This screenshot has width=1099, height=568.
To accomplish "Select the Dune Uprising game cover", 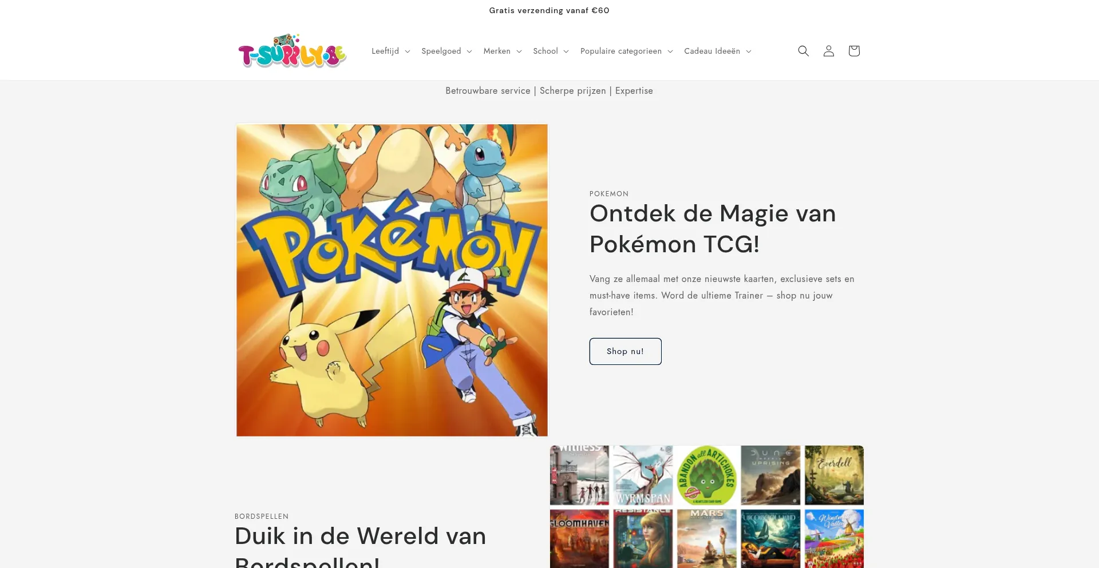I will click(770, 475).
